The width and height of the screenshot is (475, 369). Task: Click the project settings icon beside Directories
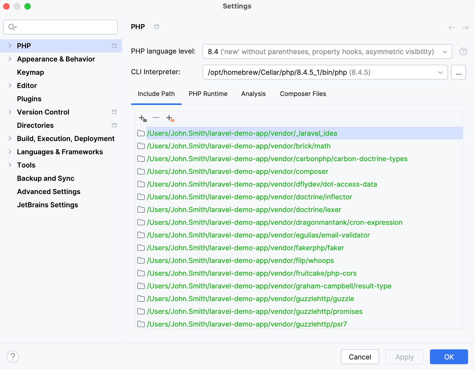pyautogui.click(x=114, y=125)
